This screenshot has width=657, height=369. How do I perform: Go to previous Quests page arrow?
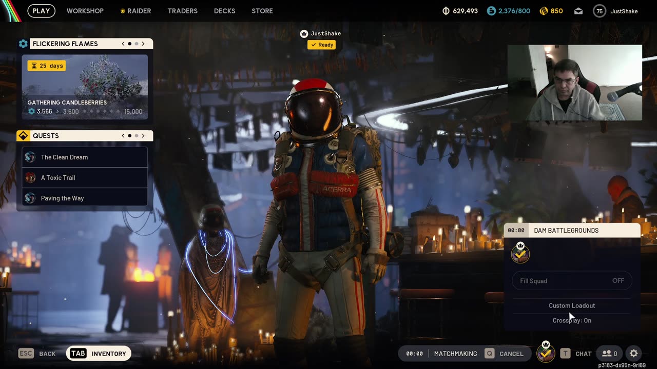(123, 136)
